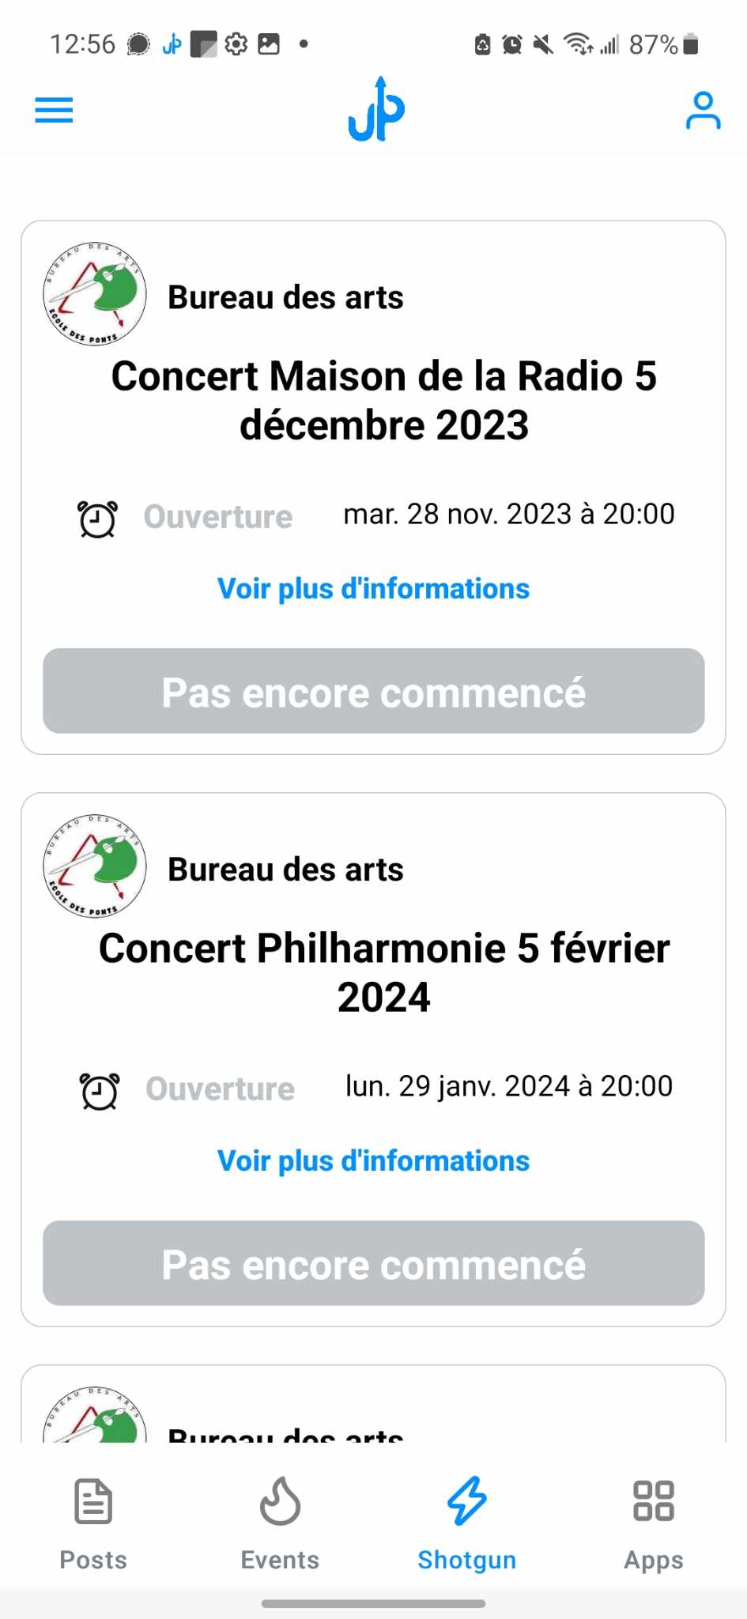
Task: Open Voir plus d'informations for the Philharmonie concert
Action: pos(373,1161)
